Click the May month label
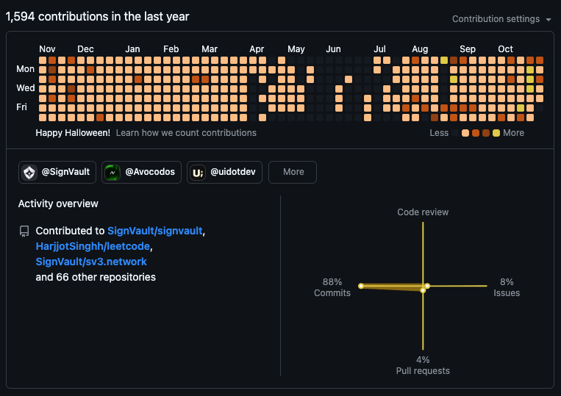561x396 pixels. tap(296, 49)
